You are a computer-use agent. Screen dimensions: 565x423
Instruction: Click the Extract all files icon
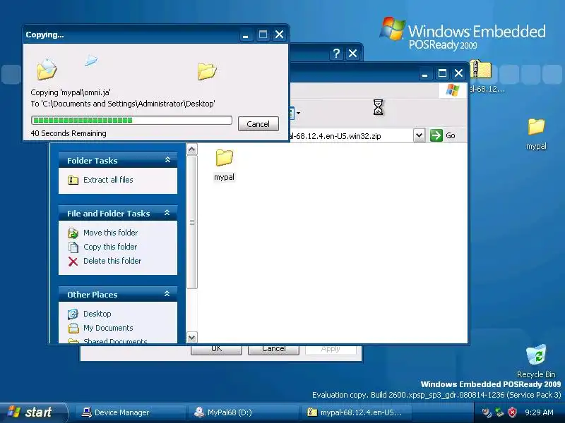73,180
